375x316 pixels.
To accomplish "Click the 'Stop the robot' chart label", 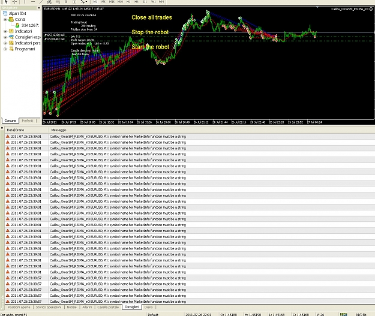I will pos(150,32).
